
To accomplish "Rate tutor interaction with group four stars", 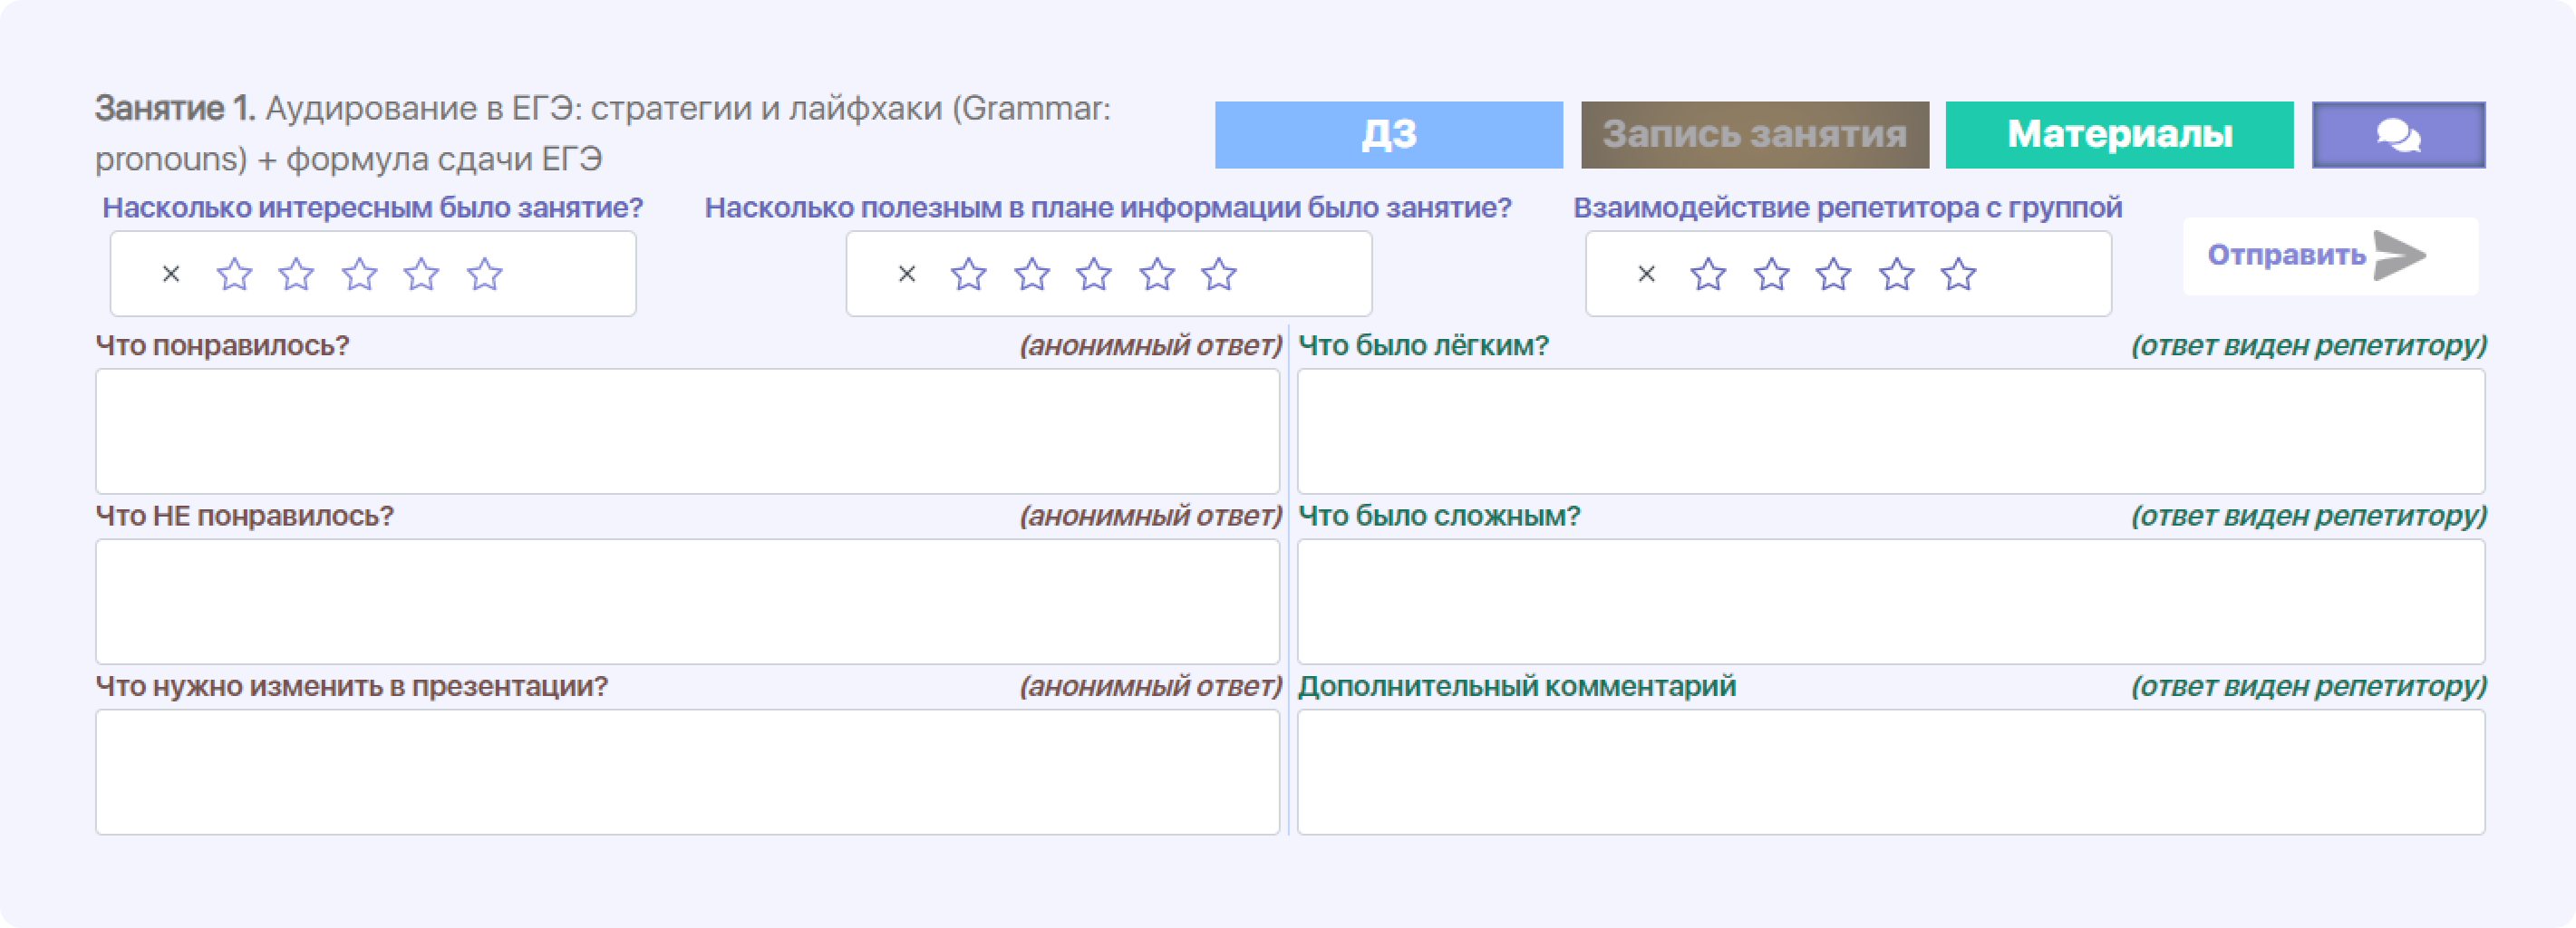I will click(1896, 274).
